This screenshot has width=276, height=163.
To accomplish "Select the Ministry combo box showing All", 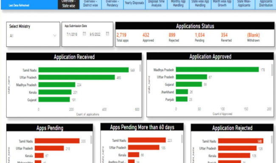I will coord(33,36).
